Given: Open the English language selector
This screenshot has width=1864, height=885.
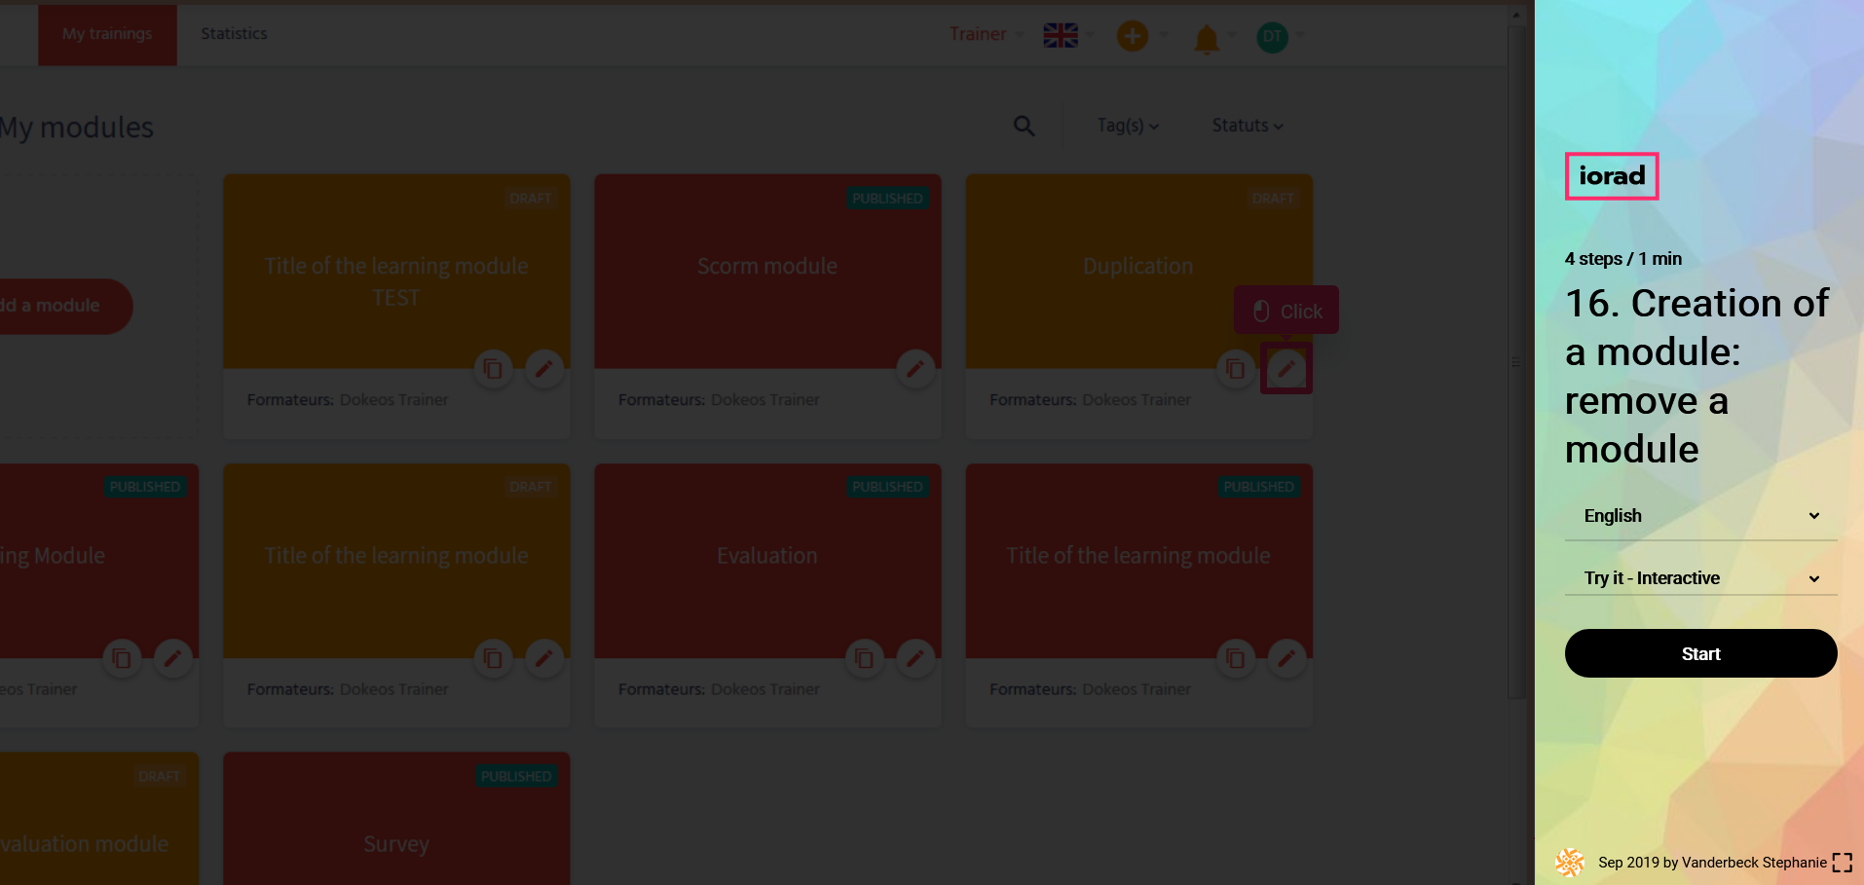Looking at the screenshot, I should (1700, 516).
